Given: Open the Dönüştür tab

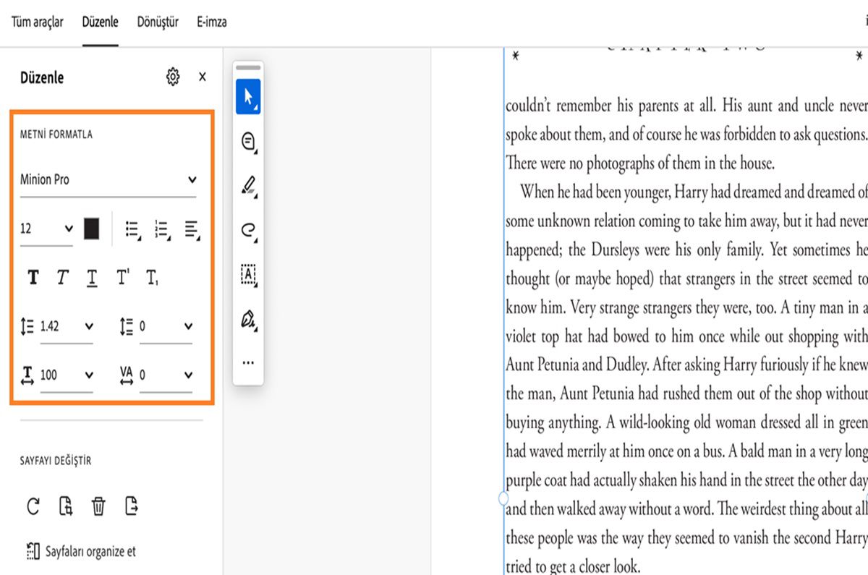Looking at the screenshot, I should tap(158, 22).
